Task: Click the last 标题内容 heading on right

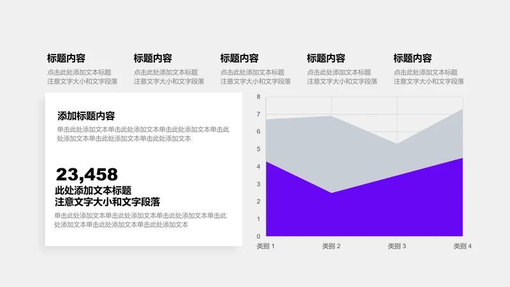Action: 412,58
